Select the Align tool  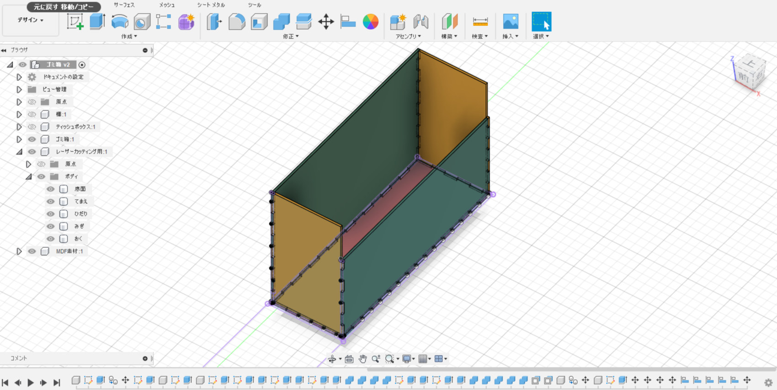click(x=348, y=21)
